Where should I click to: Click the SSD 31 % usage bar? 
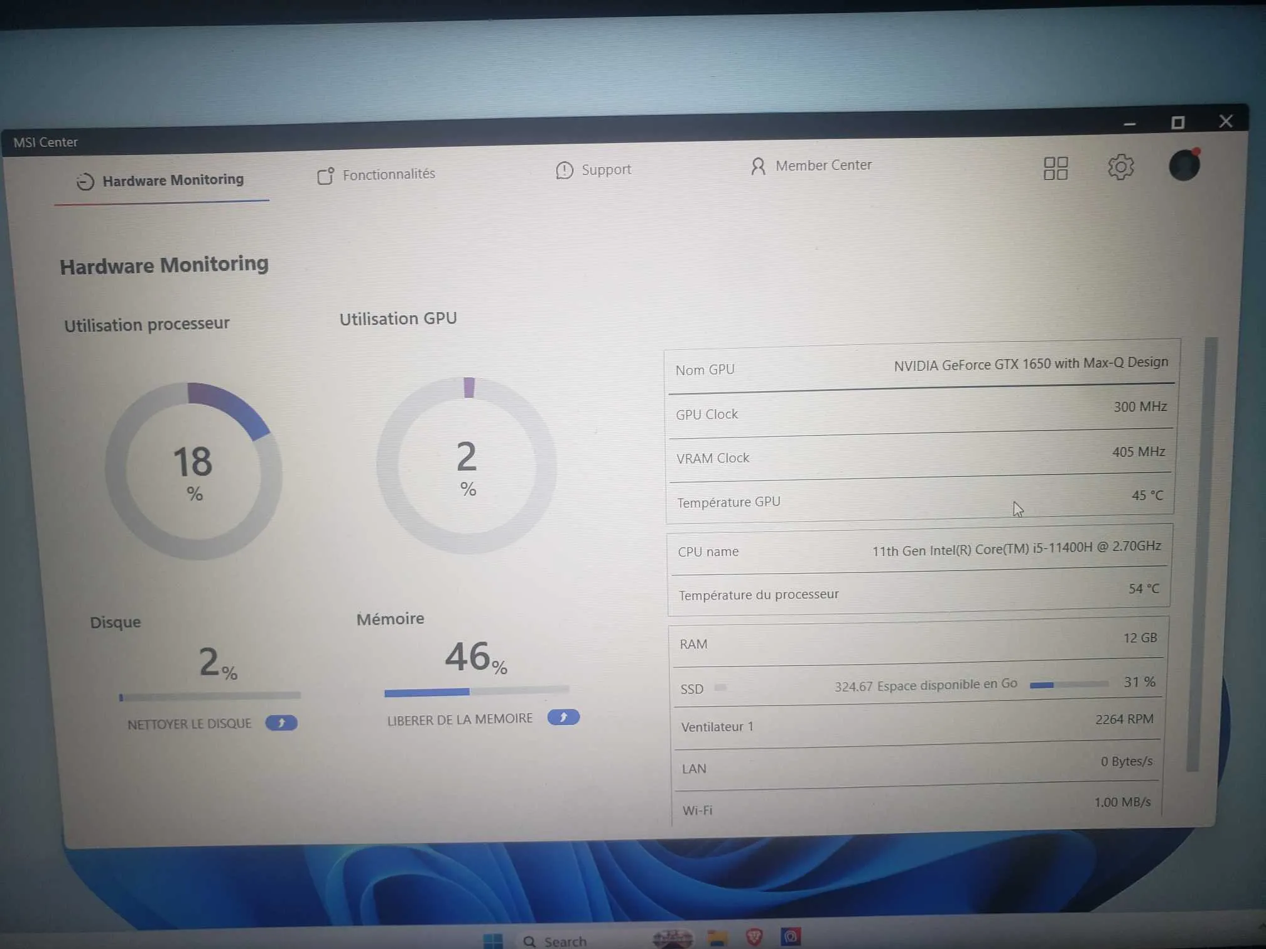[1069, 685]
